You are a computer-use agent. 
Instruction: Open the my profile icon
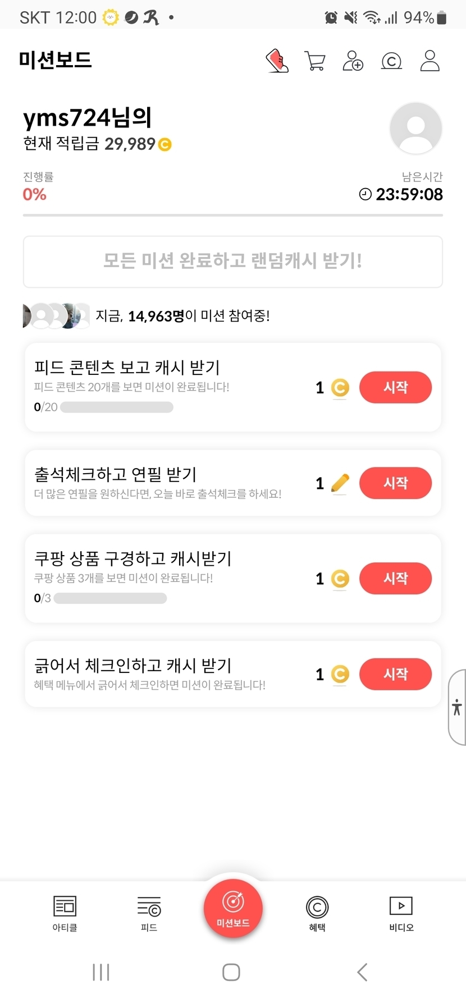[x=430, y=61]
